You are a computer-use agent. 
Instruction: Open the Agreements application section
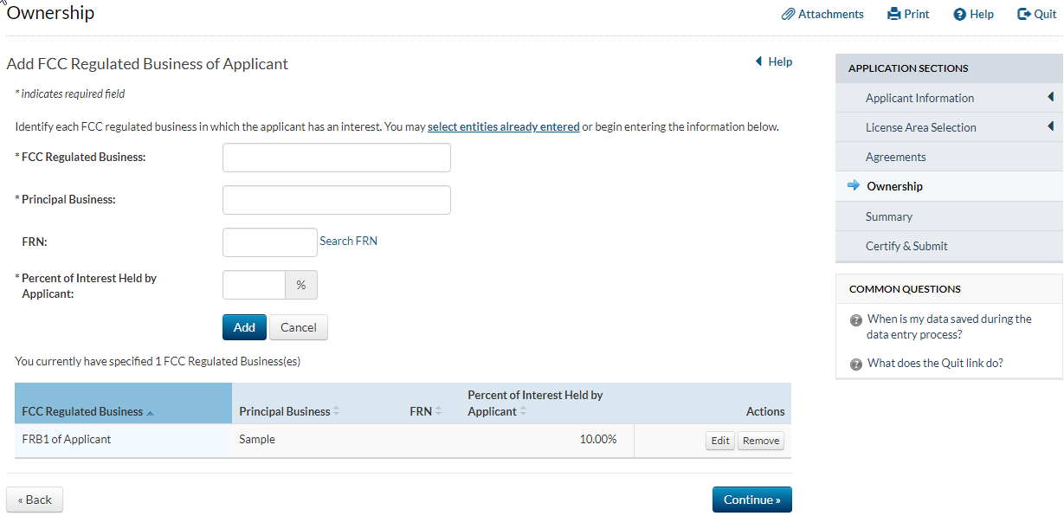click(895, 157)
